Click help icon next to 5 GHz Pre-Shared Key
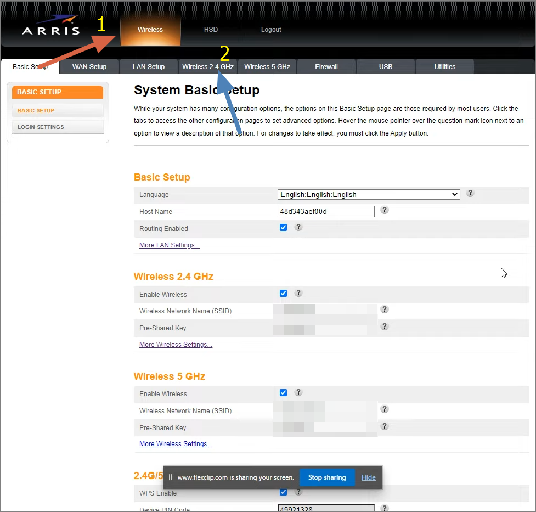The image size is (536, 512). tap(384, 426)
